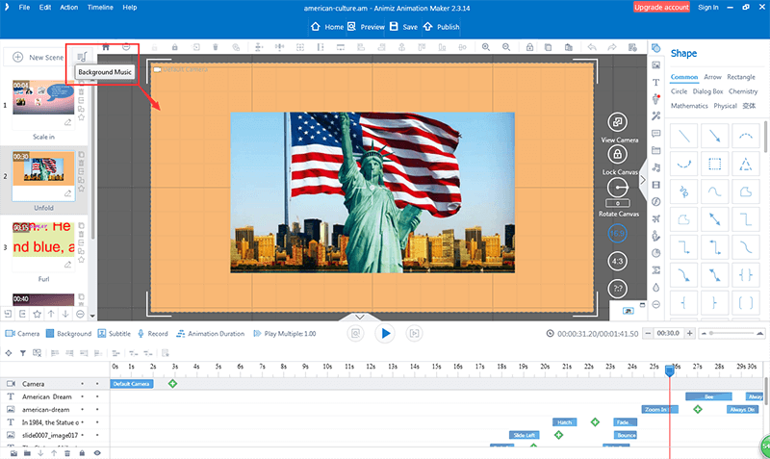Screen dimensions: 770x459
Task: Click Sign In
Action: click(708, 8)
